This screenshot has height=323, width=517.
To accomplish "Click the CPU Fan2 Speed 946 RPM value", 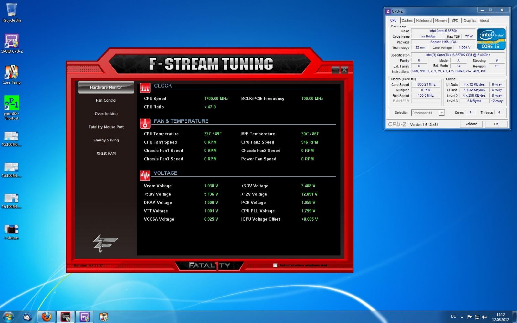I will (x=310, y=142).
